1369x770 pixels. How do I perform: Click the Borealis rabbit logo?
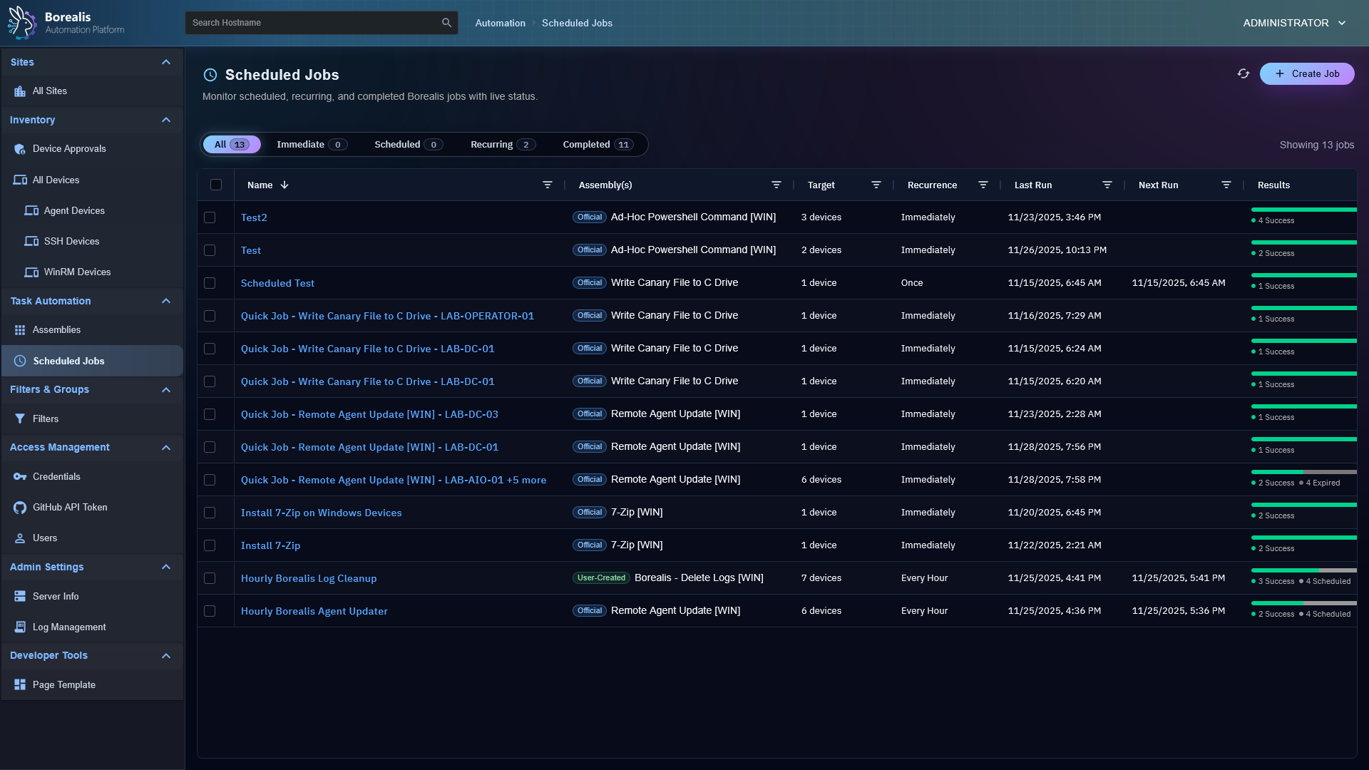tap(22, 23)
